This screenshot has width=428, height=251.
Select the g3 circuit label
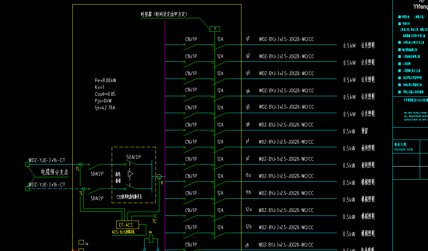248,73
